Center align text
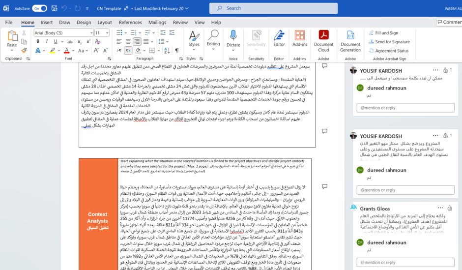 128,42
